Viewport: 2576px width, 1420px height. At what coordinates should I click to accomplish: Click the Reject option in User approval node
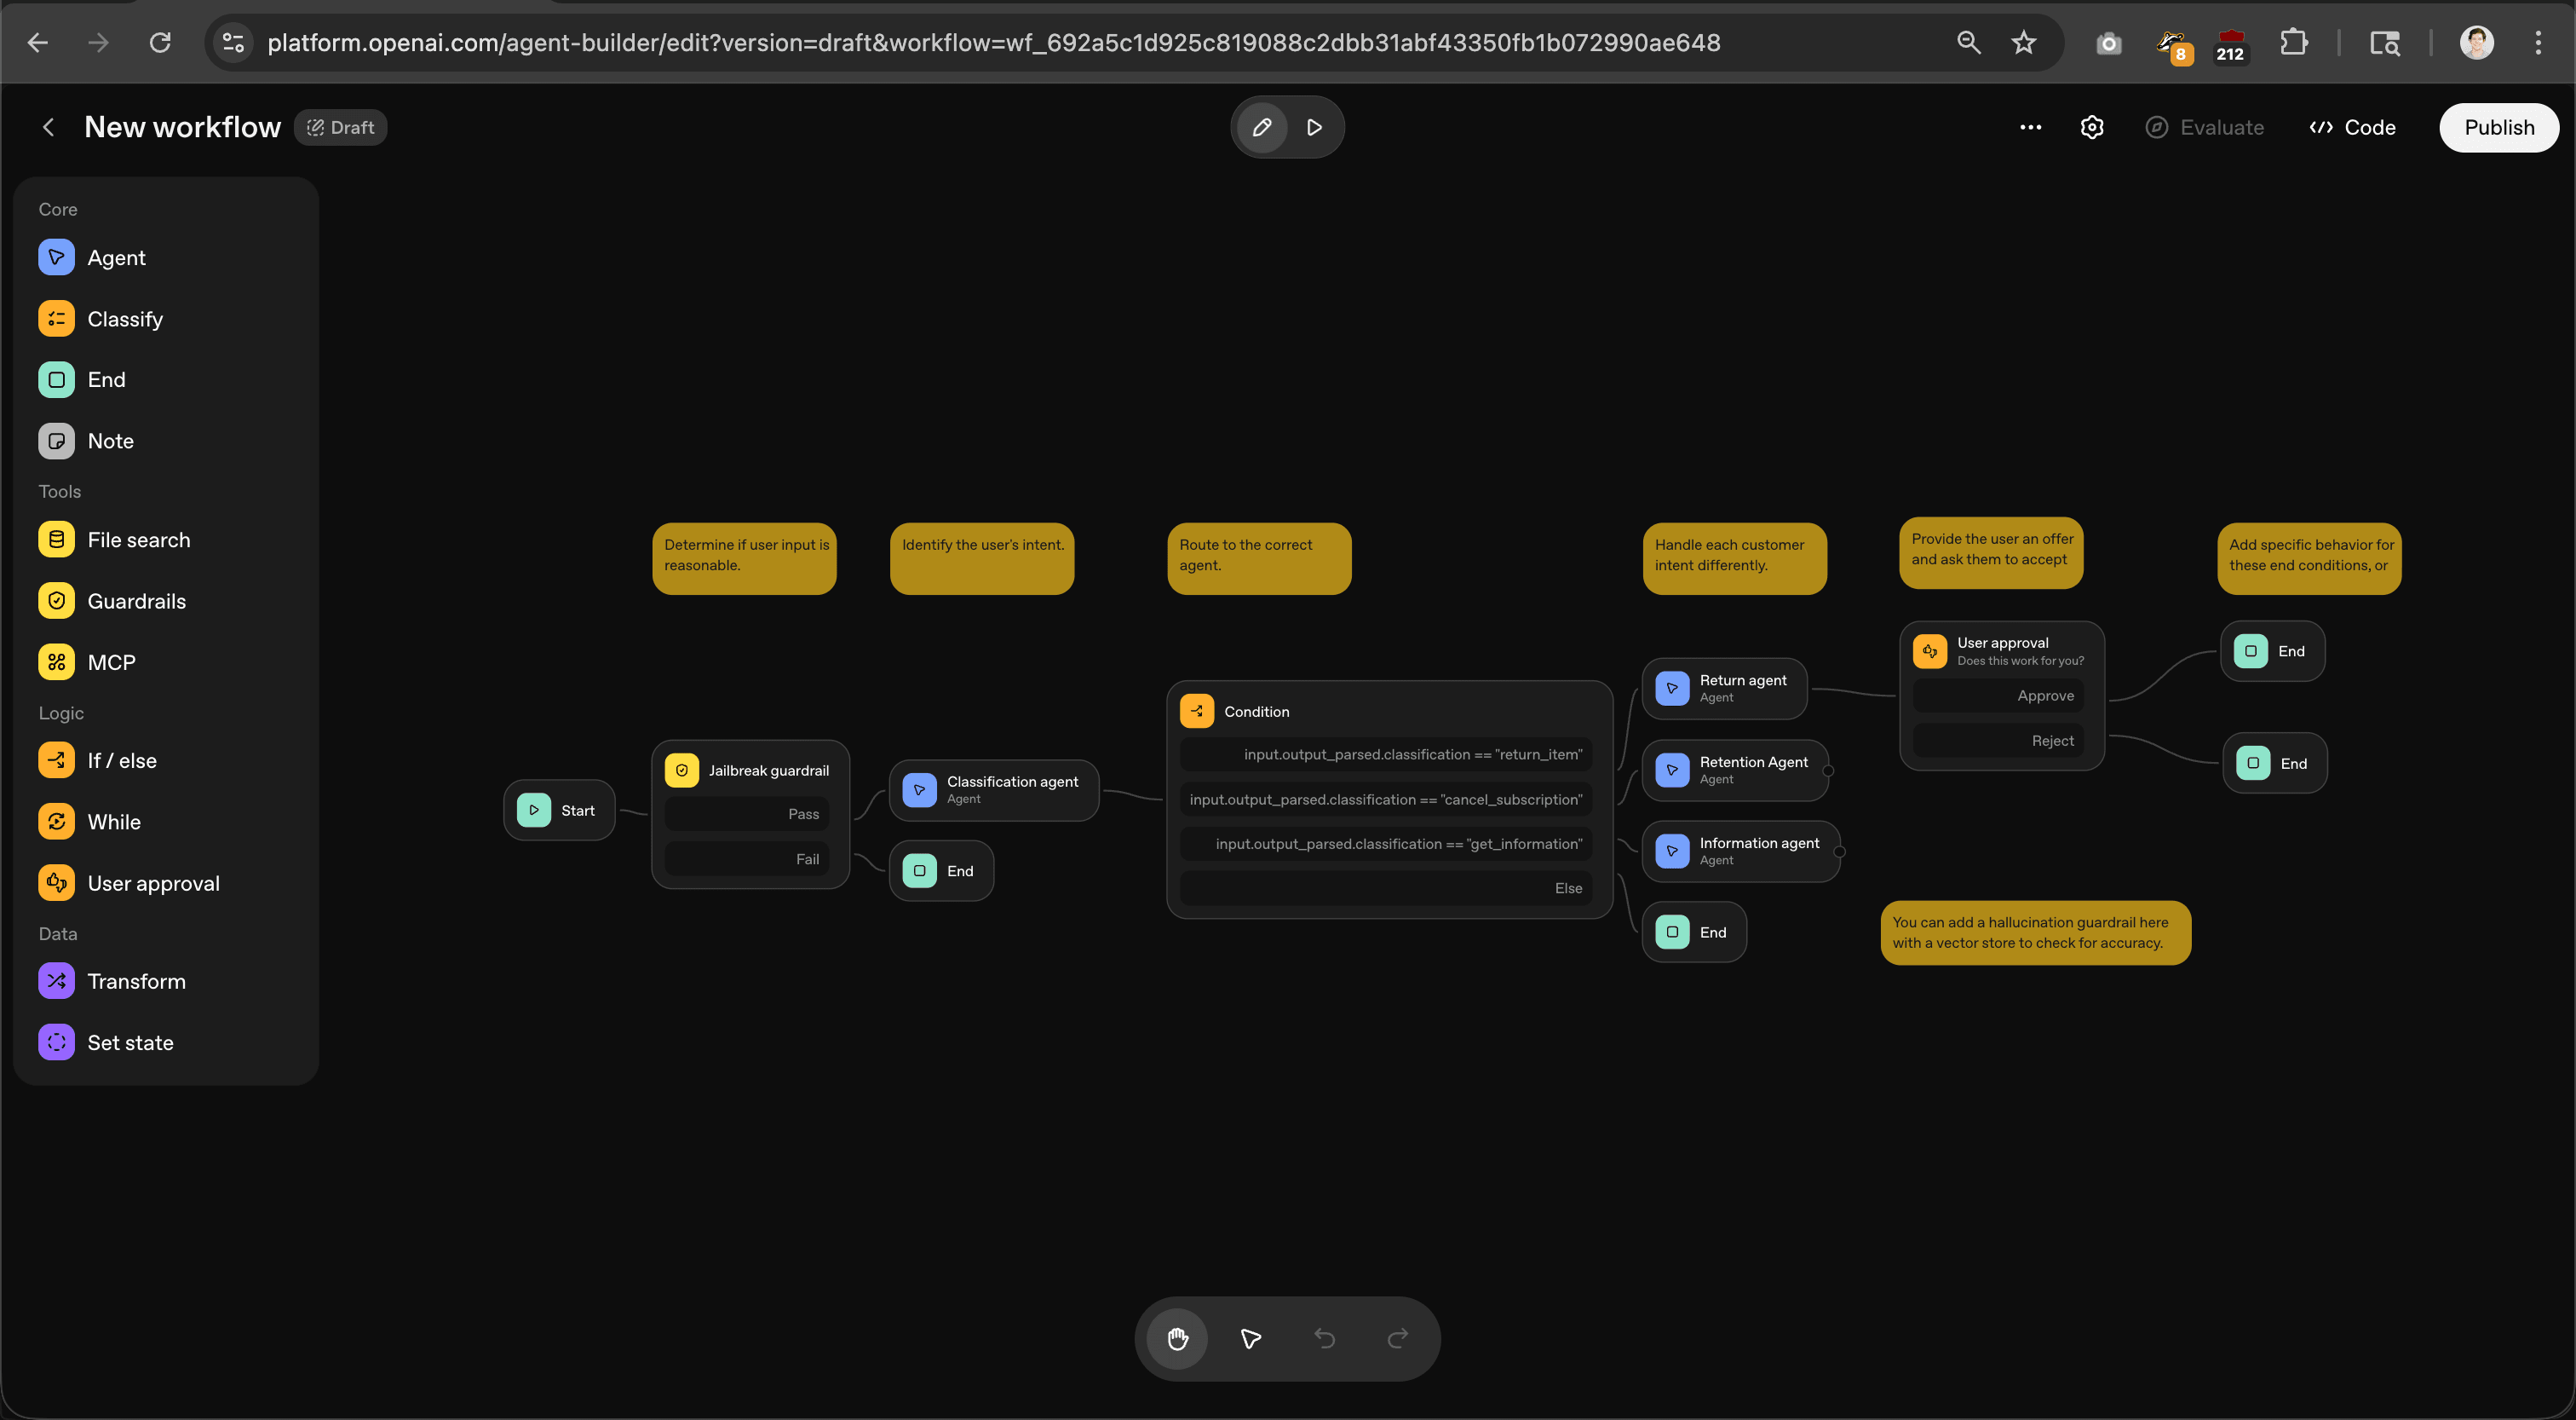coord(1999,741)
